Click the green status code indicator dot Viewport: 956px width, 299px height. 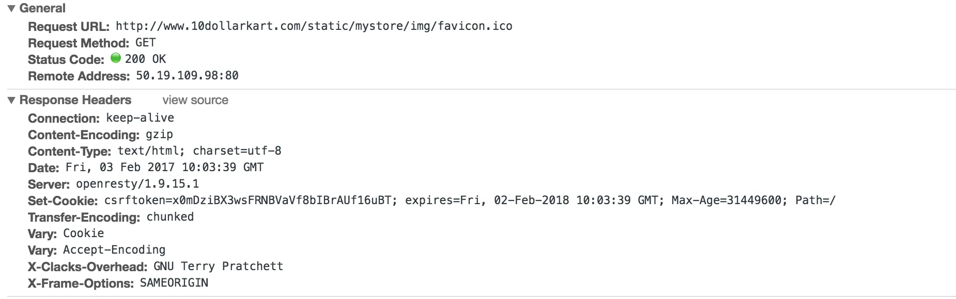coord(116,58)
